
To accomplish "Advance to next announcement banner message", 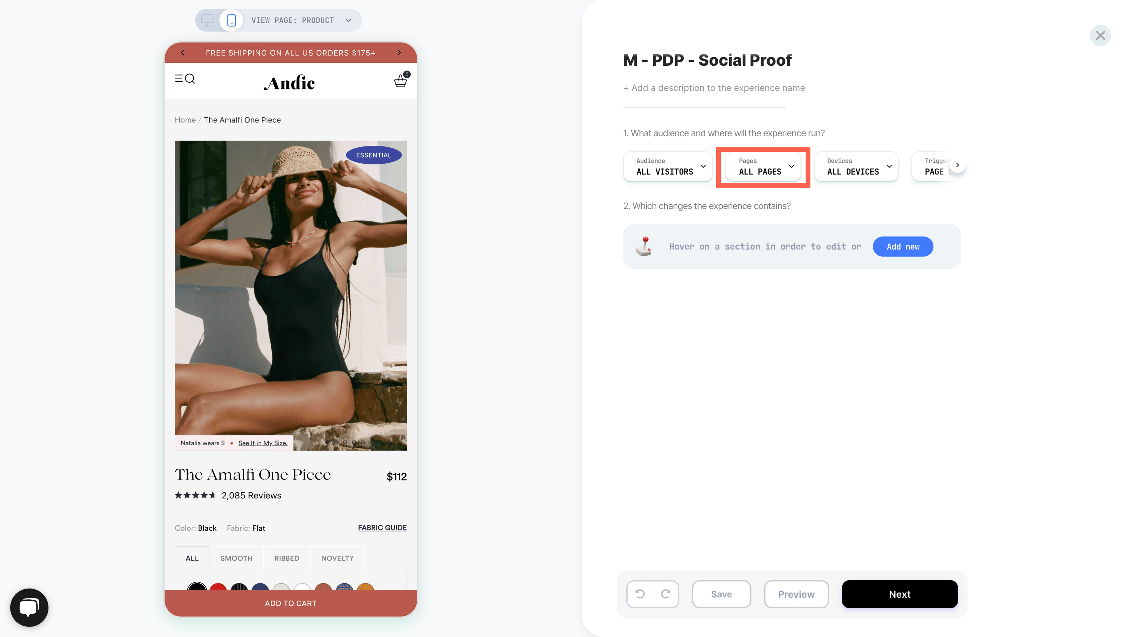I will click(399, 53).
